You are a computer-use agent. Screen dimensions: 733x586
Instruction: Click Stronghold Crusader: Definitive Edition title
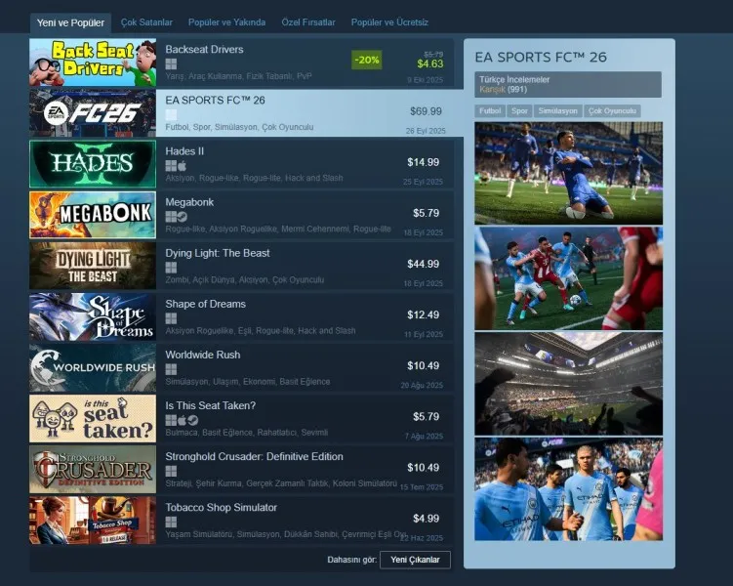255,457
